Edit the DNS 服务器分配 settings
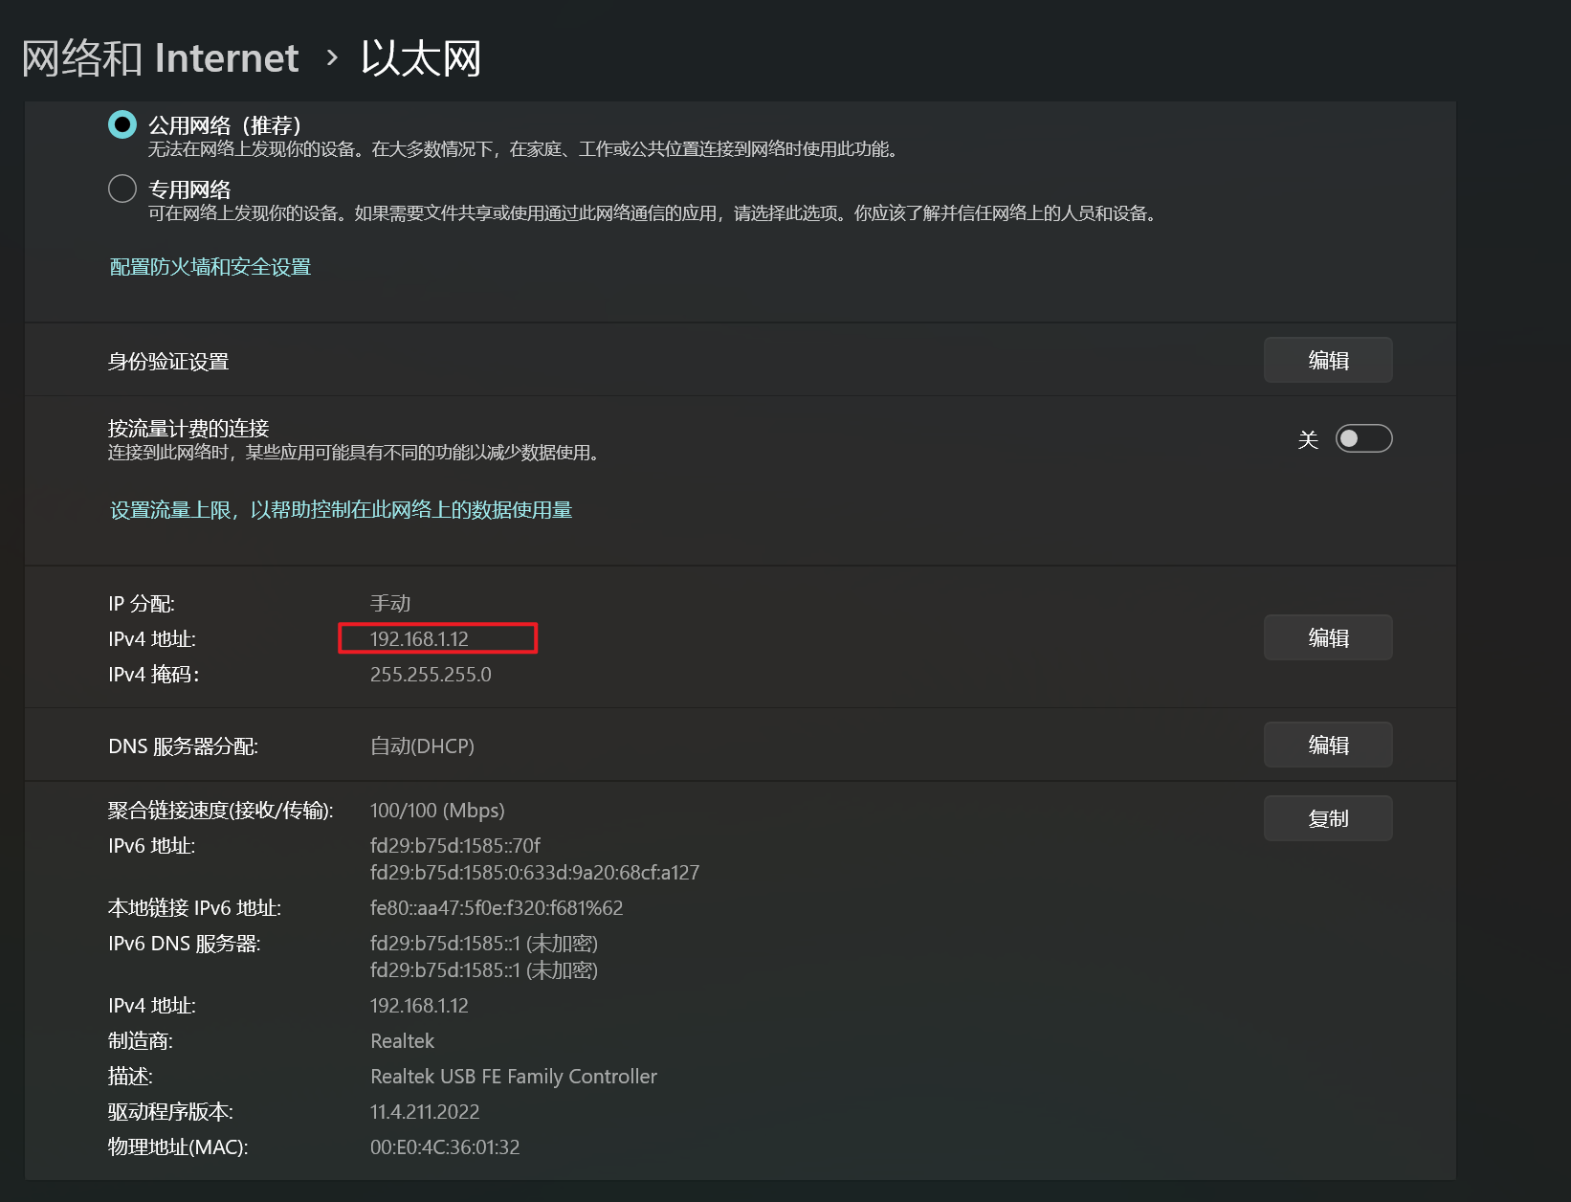This screenshot has height=1202, width=1571. (x=1327, y=745)
